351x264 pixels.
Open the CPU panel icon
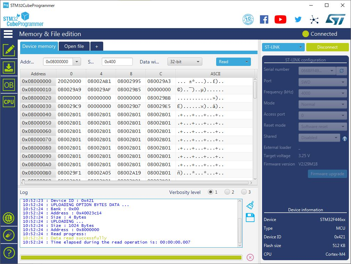pyautogui.click(x=9, y=102)
